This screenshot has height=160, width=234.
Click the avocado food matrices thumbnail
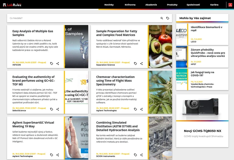[160, 46]
